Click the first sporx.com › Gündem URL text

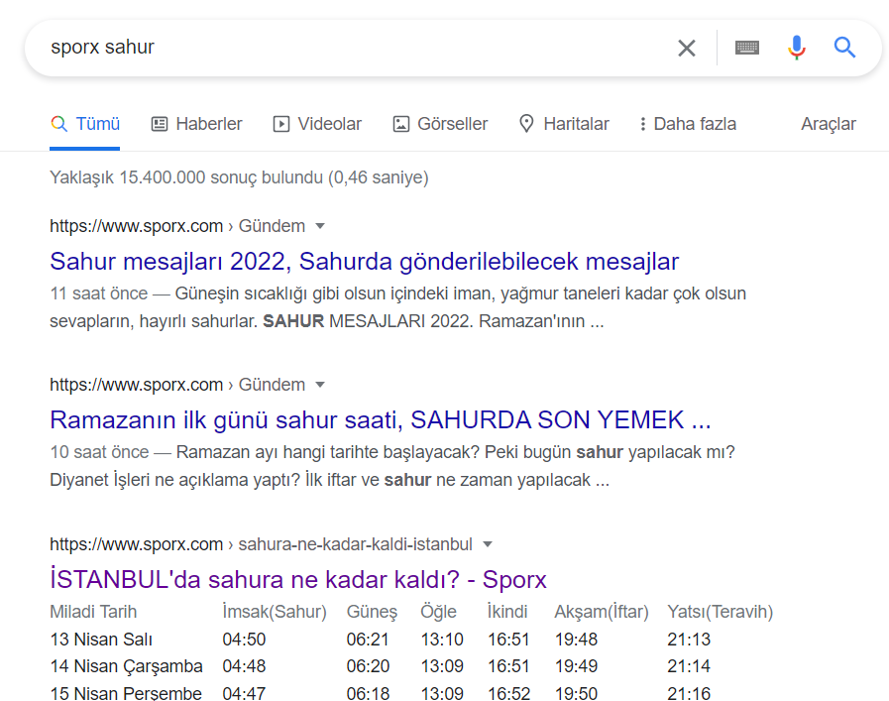point(177,226)
